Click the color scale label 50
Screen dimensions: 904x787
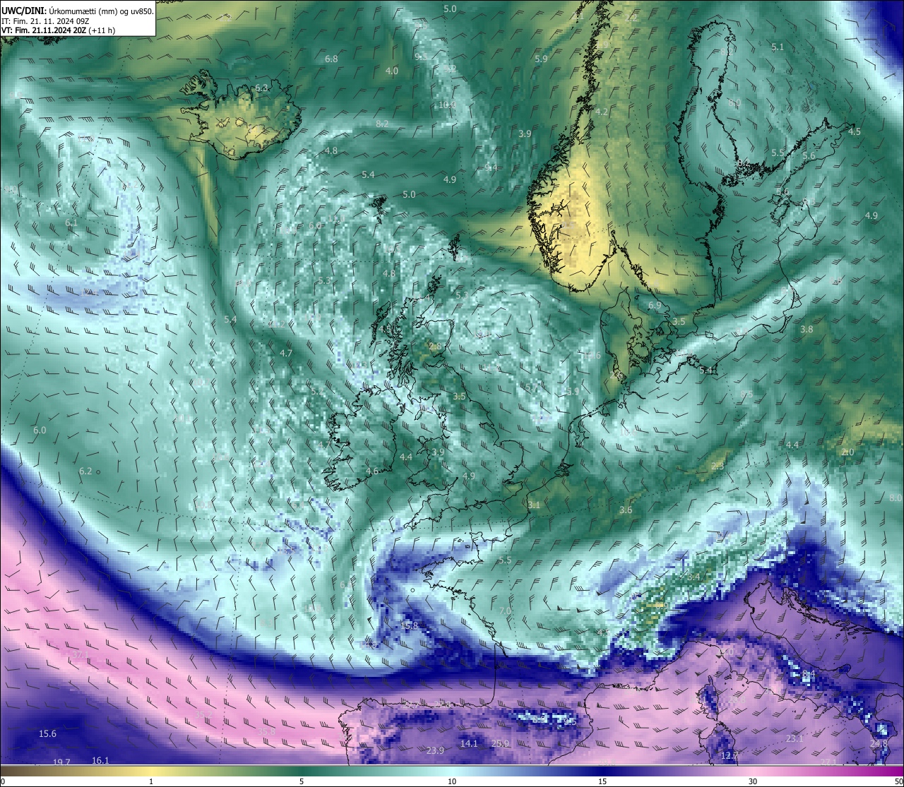[898, 781]
